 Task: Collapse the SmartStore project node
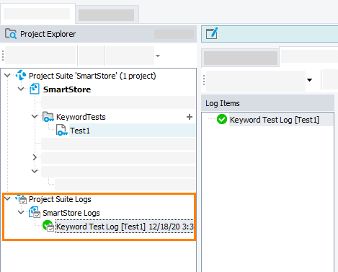point(21,89)
